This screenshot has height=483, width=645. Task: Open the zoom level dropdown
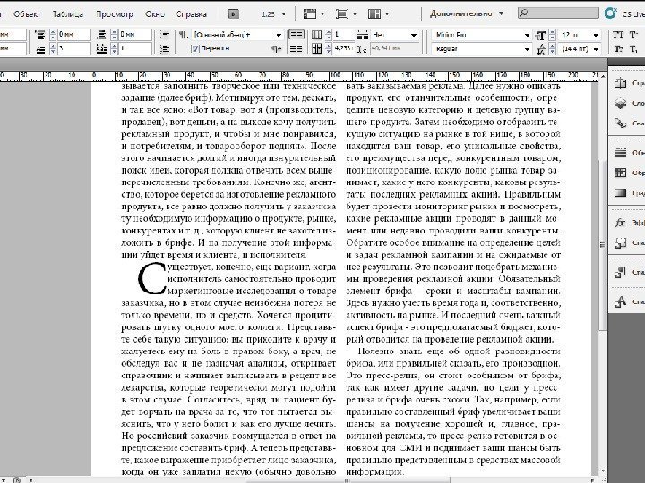click(x=284, y=14)
